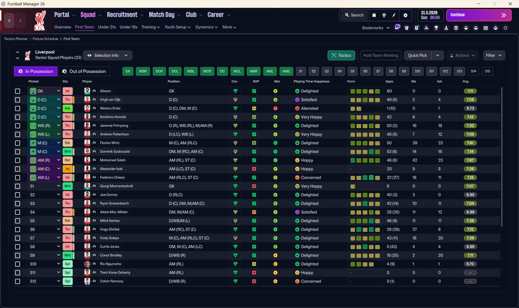Click the Wnt status badge for Giorgi Mamardashvili
Image resolution: width=519 pixels, height=308 pixels.
point(68,186)
